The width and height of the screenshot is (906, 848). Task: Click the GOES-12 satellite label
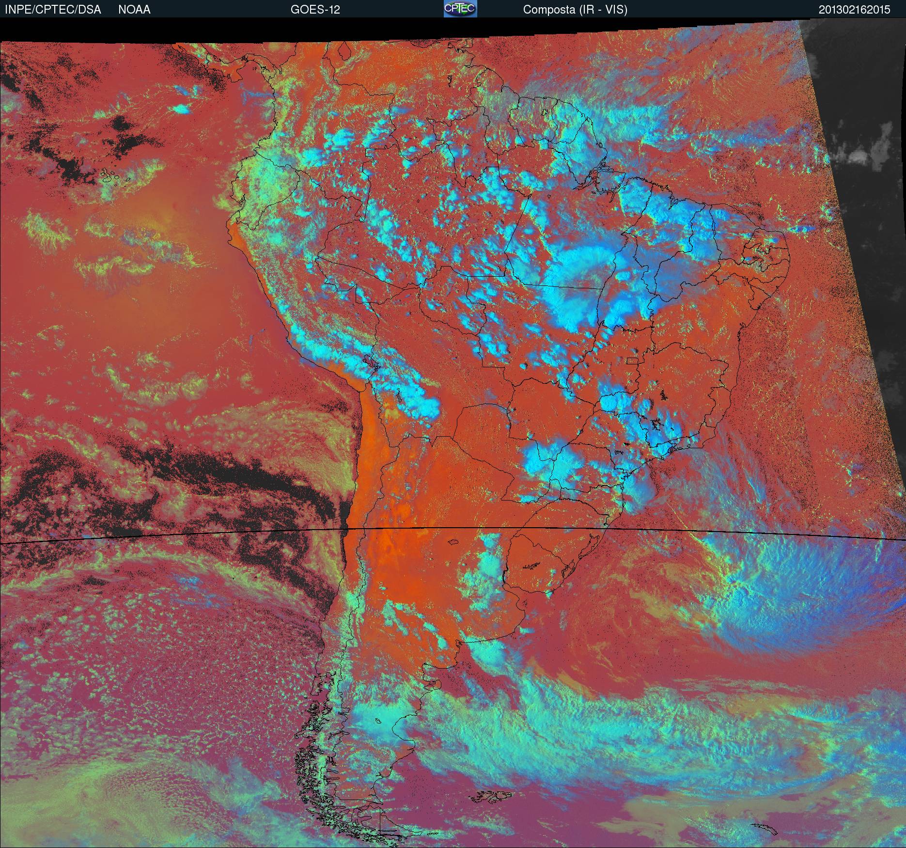315,10
